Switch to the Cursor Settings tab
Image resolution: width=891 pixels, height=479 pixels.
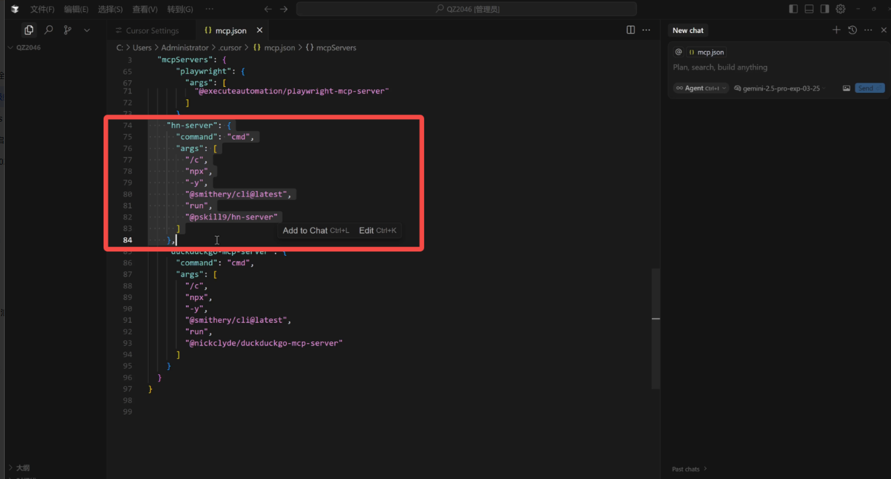[x=150, y=30]
